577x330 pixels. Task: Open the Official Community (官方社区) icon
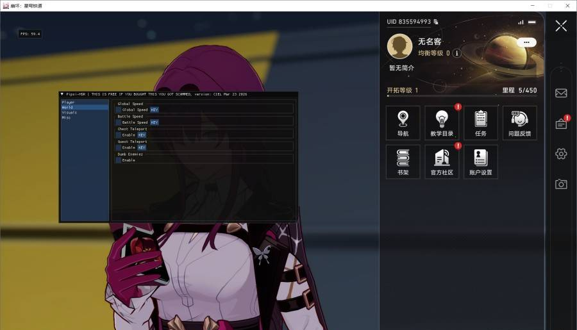point(442,162)
